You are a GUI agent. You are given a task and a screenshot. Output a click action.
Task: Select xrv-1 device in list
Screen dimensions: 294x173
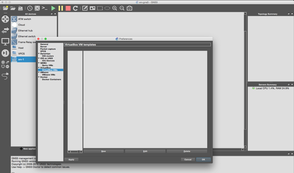click(x=24, y=59)
